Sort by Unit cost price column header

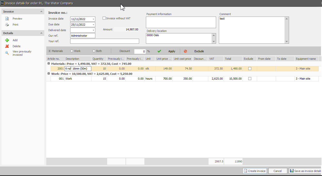pyautogui.click(x=183, y=59)
